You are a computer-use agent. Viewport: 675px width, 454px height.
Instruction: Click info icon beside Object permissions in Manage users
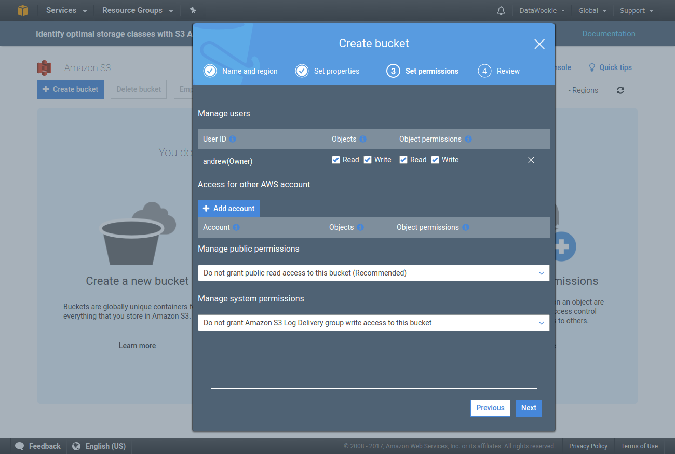[x=468, y=139]
